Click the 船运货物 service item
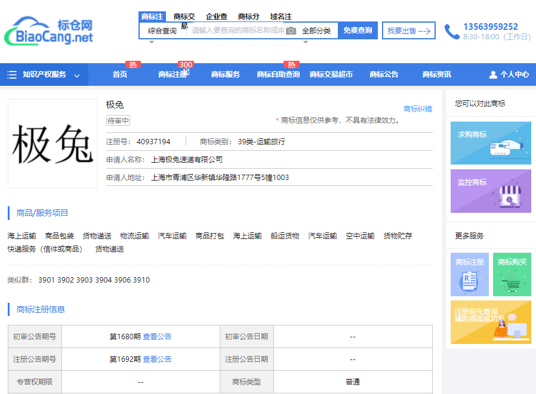Screen dimensions: 536x394 (285, 236)
